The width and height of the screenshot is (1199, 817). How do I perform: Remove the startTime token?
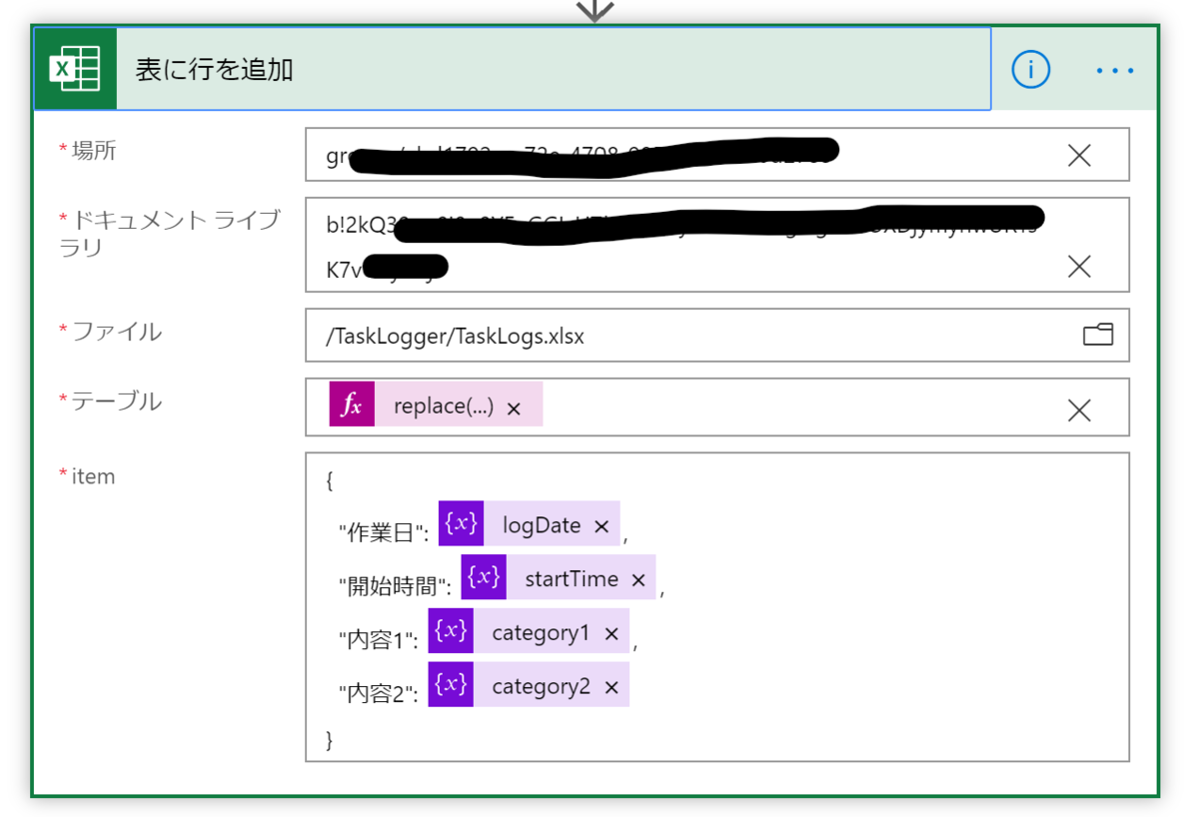636,576
